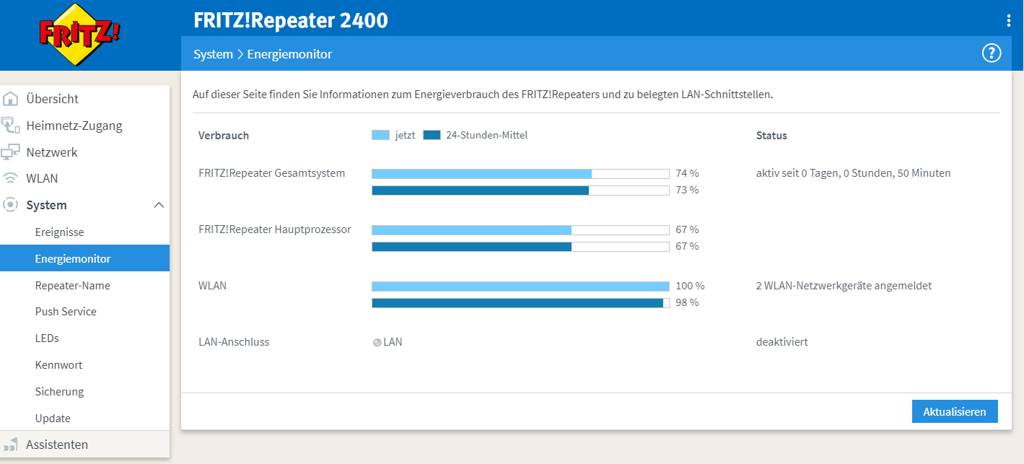Click the Assistenten icon in sidebar

11,445
